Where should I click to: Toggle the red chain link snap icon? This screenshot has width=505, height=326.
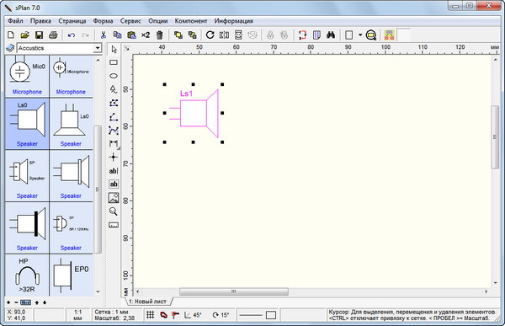click(x=163, y=315)
